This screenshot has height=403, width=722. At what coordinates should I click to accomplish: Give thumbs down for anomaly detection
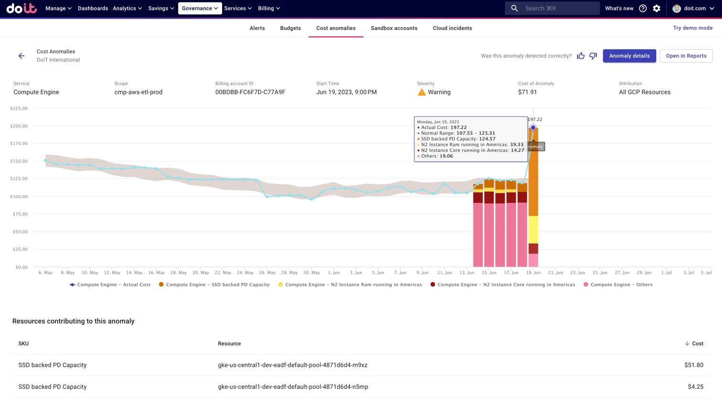593,56
